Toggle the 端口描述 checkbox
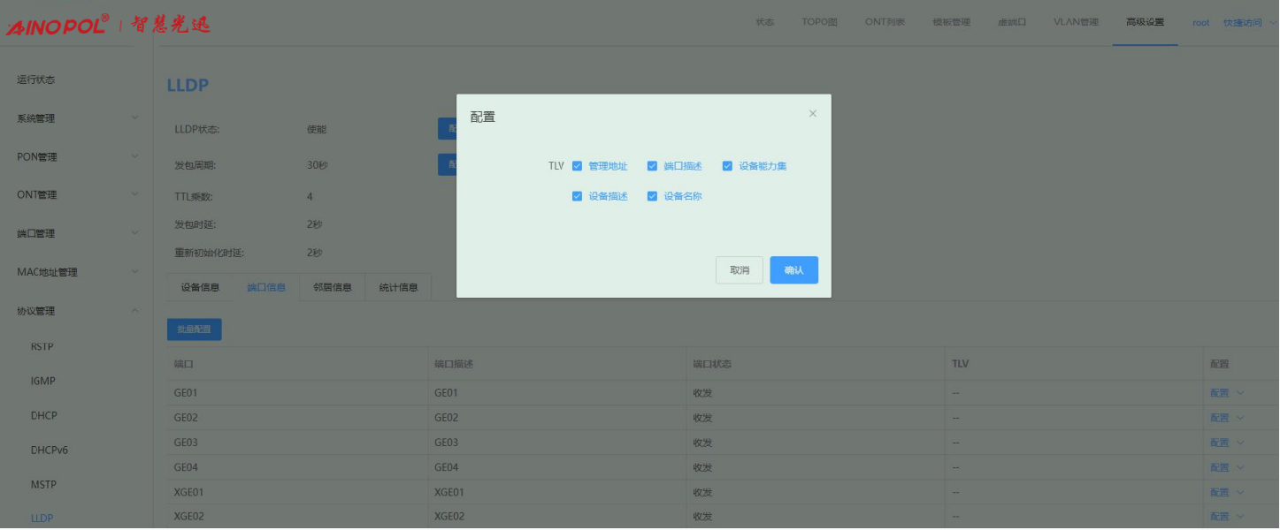 pos(653,166)
